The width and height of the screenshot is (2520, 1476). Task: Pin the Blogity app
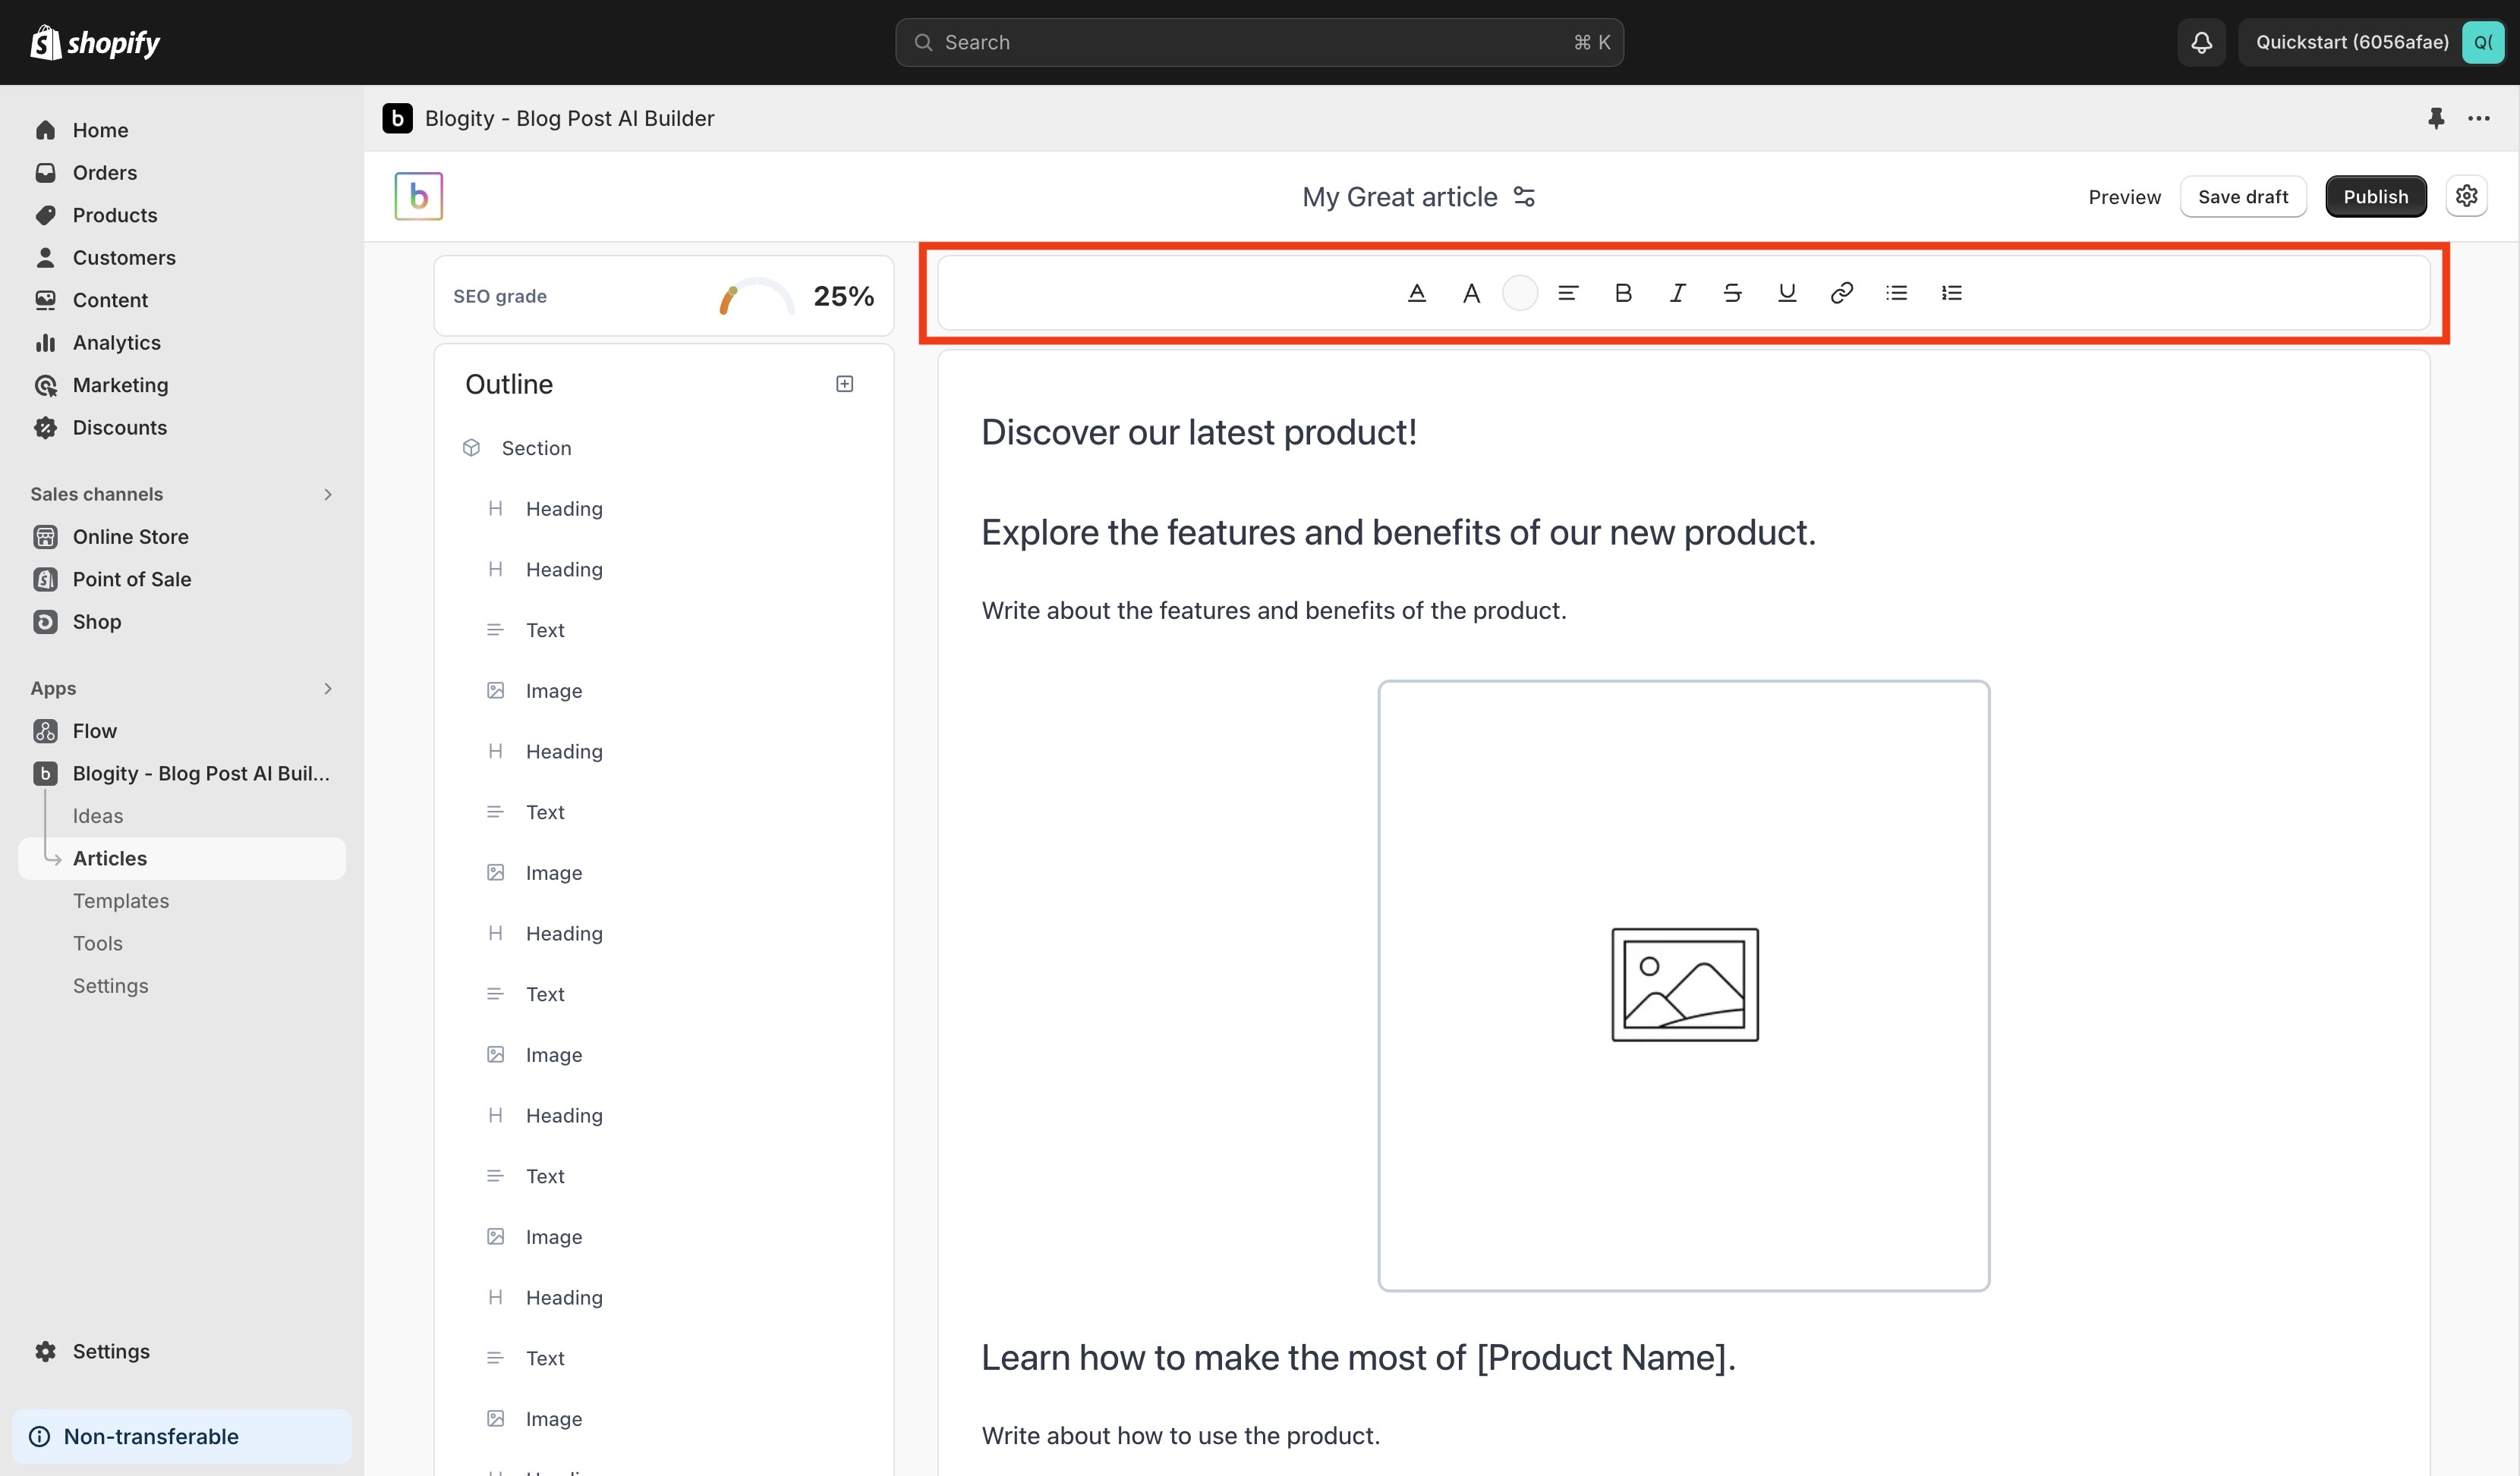point(2436,118)
